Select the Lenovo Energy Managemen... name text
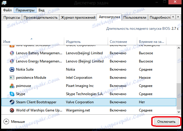Screen dimensions: 183x131 [x=39, y=61]
